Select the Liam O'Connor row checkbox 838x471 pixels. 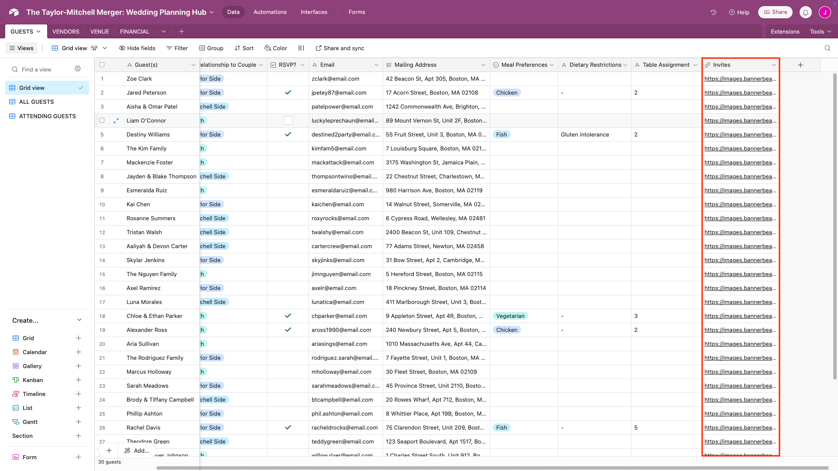click(x=102, y=120)
